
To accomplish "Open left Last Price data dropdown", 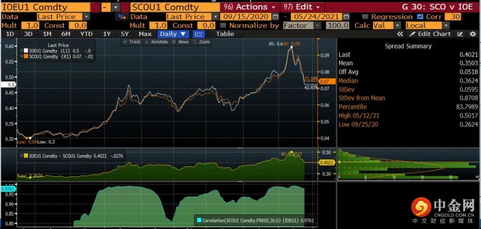I will point(86,17).
